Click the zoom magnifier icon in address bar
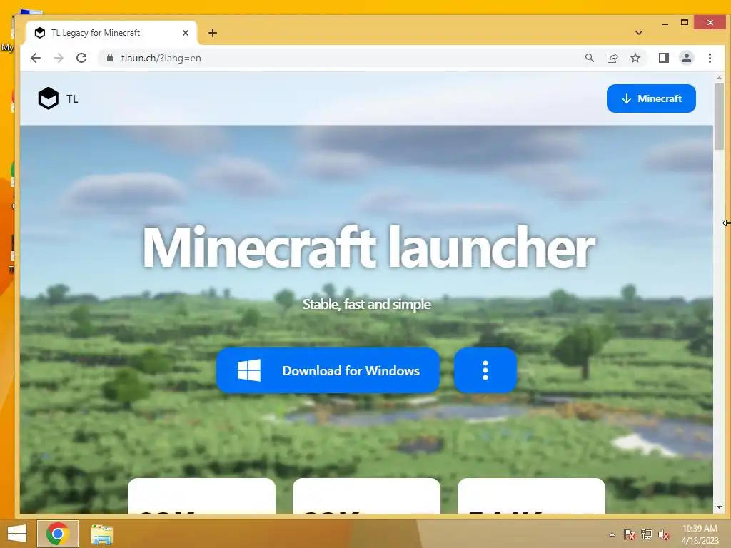Screen dimensions: 731x548 (x=589, y=58)
